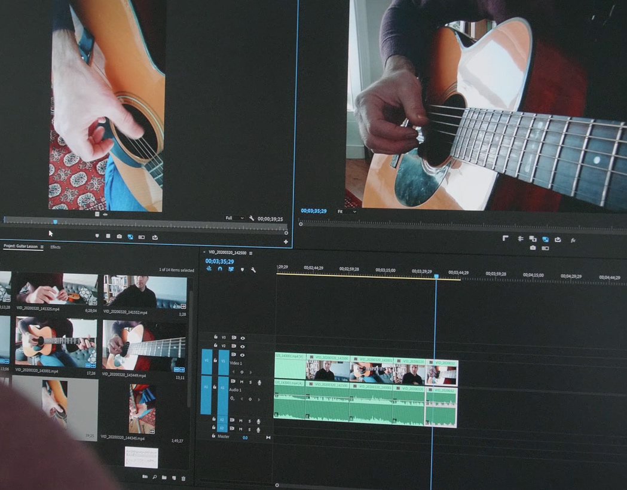
Task: Create a New Bin in the Project panel
Action: 164,477
